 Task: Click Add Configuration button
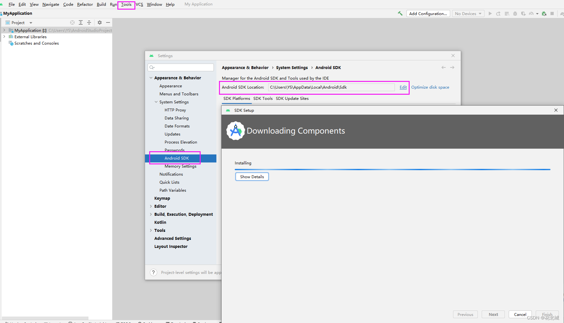tap(428, 13)
